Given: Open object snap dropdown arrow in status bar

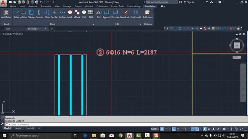Looking at the screenshot, I should pos(201,129).
